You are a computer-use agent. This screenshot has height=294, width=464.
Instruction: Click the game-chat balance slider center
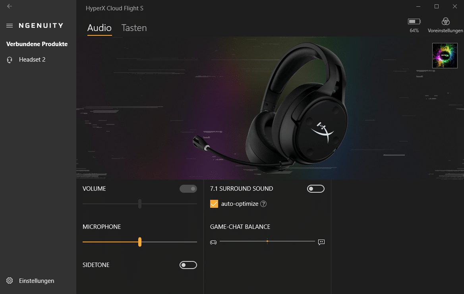coord(267,241)
